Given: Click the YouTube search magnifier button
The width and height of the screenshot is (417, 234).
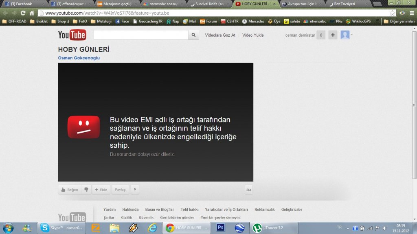Looking at the screenshot, I should click(x=193, y=35).
